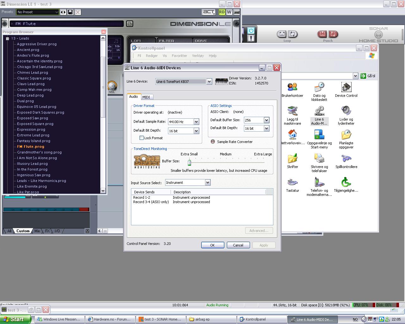Screen dimensions: 405x324
Task: Click the OK button
Action: point(213,245)
